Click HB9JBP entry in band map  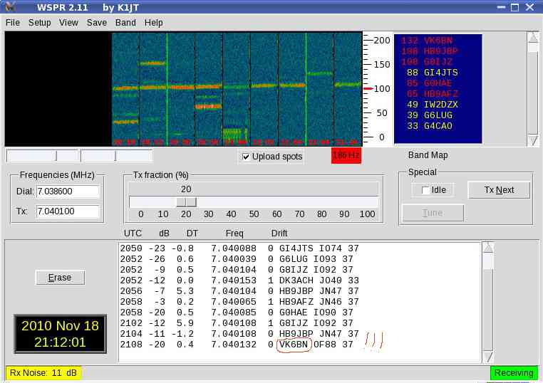pos(430,51)
